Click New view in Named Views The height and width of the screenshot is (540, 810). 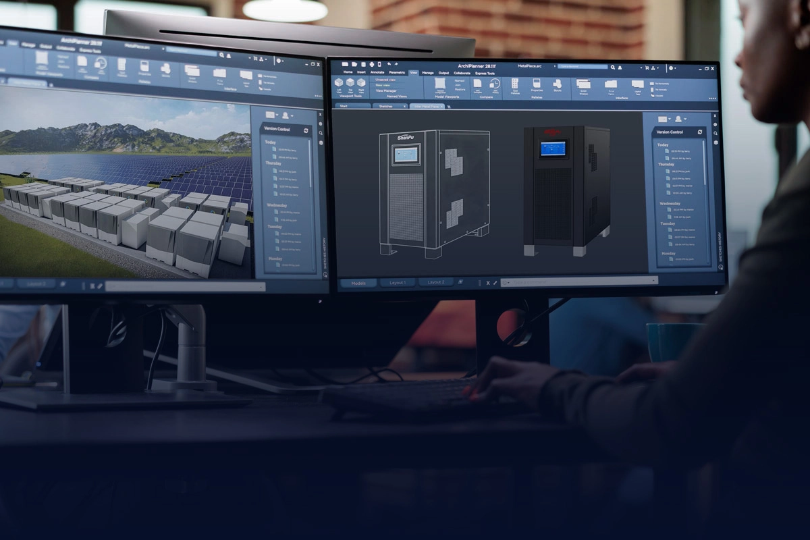click(x=383, y=85)
